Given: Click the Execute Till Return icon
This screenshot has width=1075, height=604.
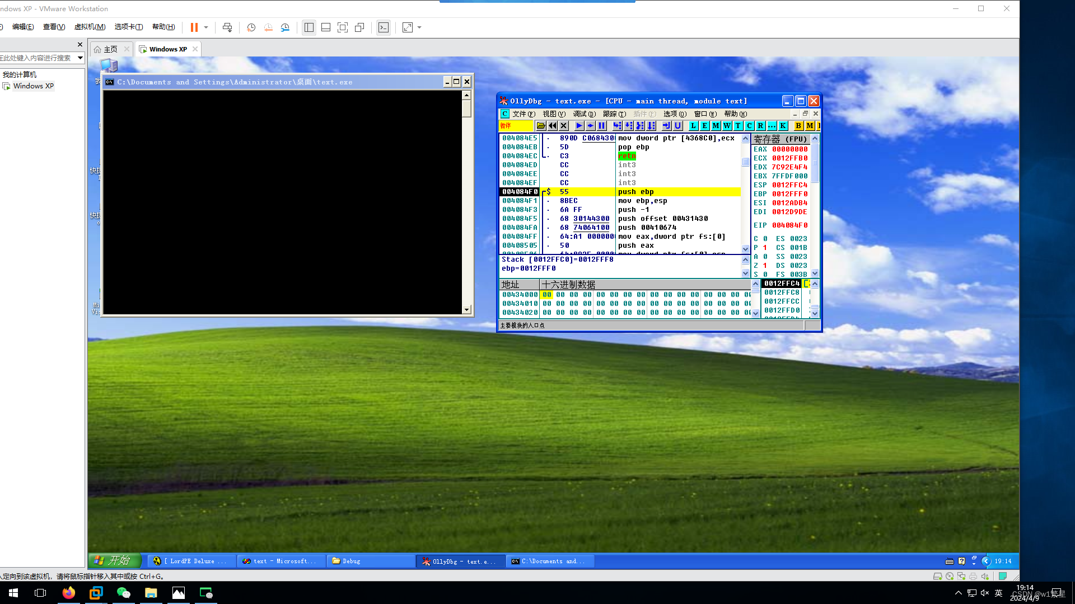Looking at the screenshot, I should 666,126.
